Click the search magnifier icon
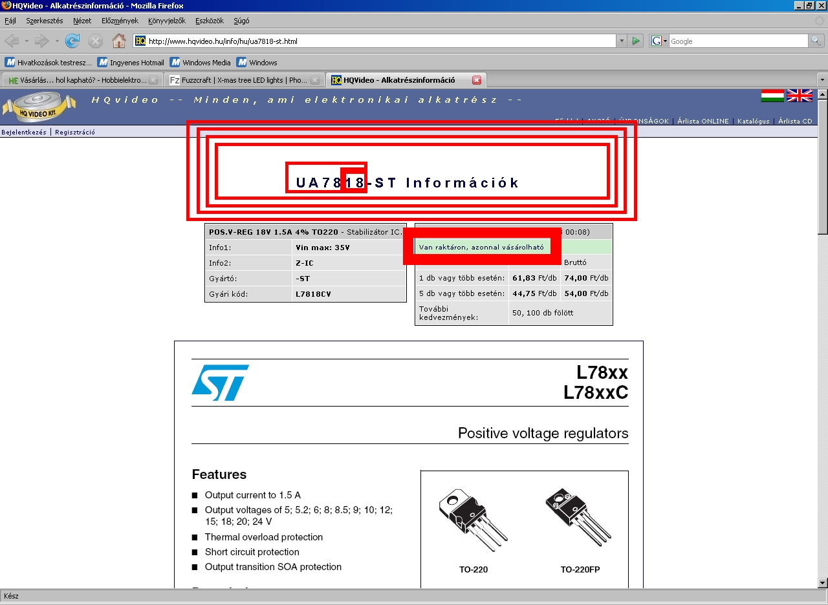 (817, 41)
